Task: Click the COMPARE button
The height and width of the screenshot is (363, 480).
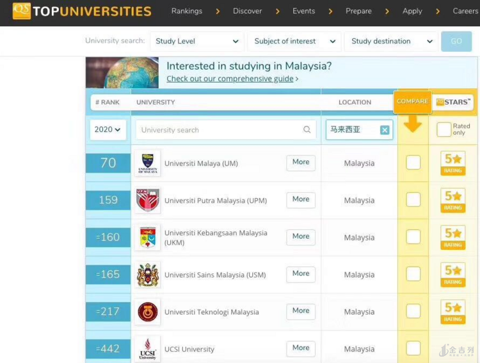Action: (x=412, y=102)
